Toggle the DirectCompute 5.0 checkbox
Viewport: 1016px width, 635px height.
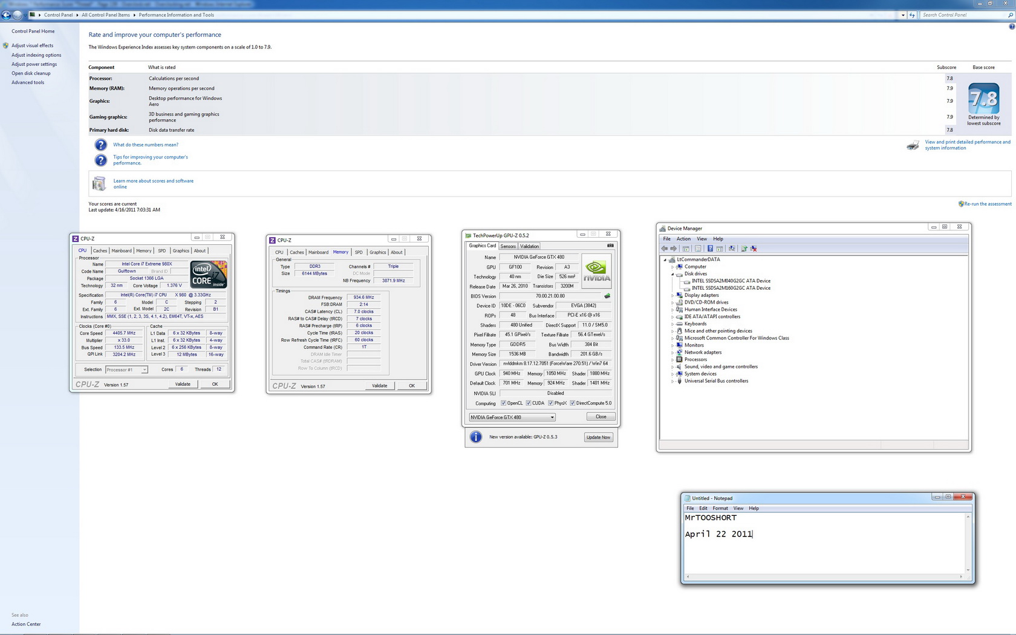pos(573,403)
